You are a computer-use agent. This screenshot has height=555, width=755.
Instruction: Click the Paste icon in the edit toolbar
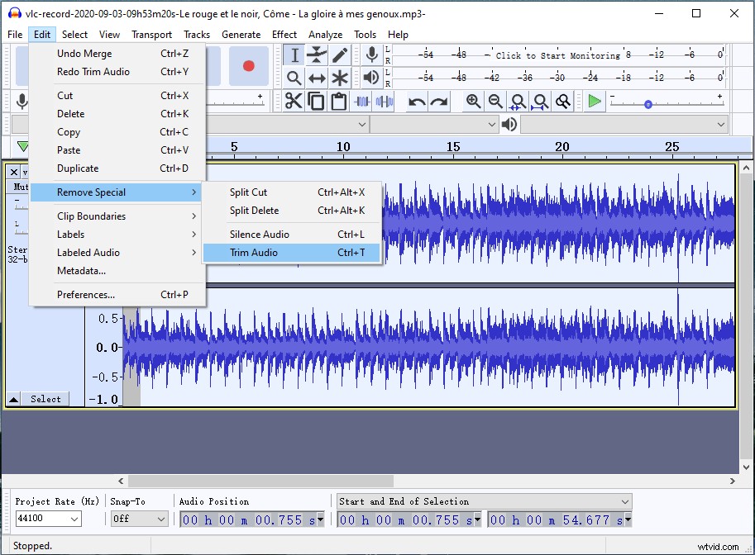coord(339,101)
